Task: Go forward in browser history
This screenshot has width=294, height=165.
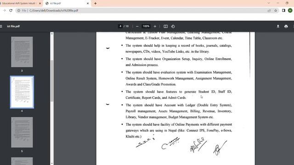Action: click(x=4, y=11)
